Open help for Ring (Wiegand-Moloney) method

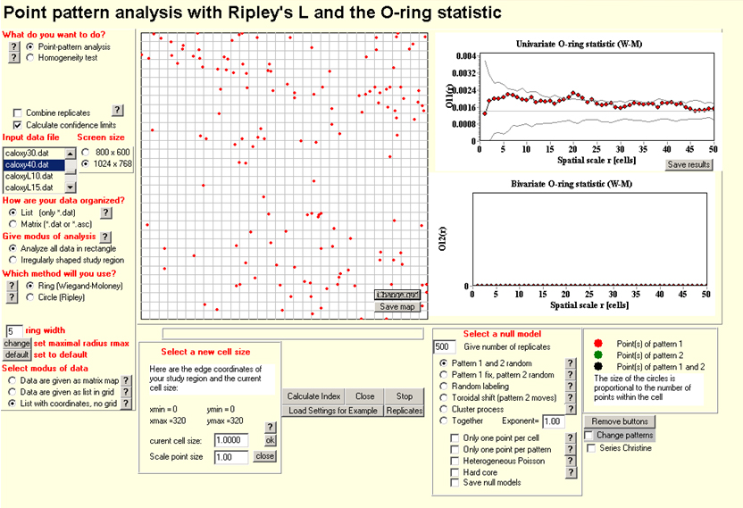13,285
